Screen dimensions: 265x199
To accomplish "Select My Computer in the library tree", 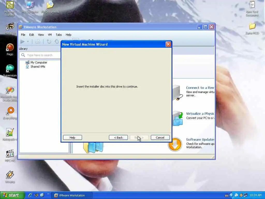I will coord(39,62).
